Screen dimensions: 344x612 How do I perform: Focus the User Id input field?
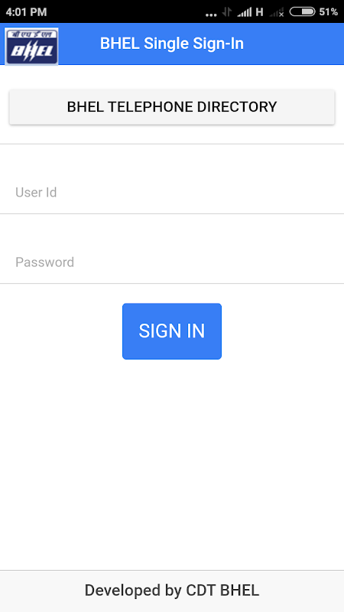pos(172,193)
